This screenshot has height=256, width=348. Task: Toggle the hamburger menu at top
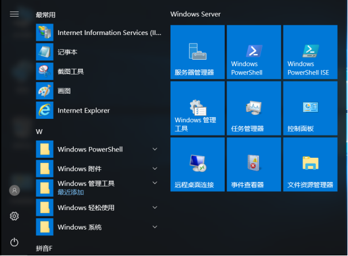pos(14,14)
